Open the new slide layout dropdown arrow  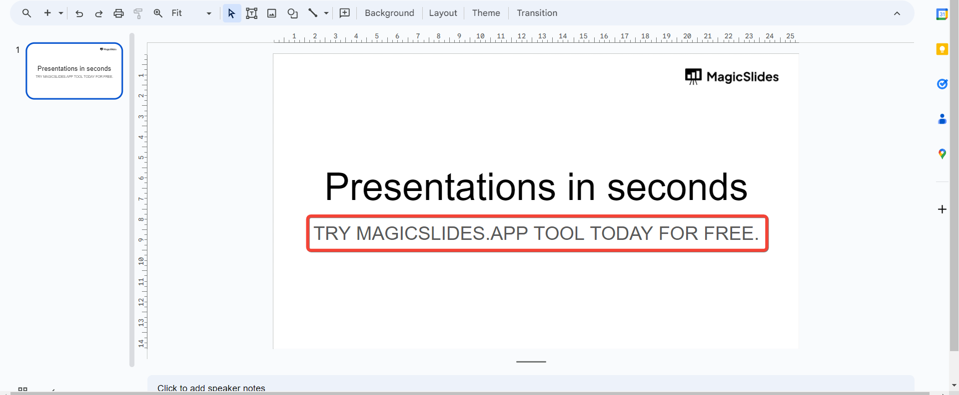click(x=61, y=13)
